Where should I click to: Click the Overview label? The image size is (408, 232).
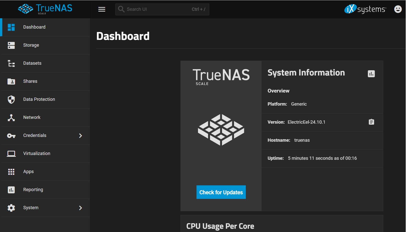point(278,91)
